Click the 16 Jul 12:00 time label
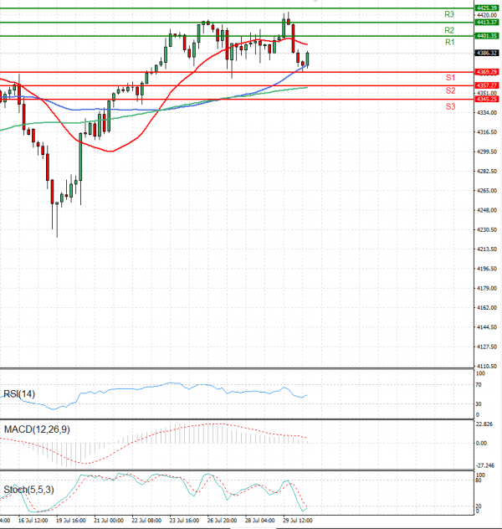Image resolution: width=502 pixels, height=529 pixels. pyautogui.click(x=33, y=521)
